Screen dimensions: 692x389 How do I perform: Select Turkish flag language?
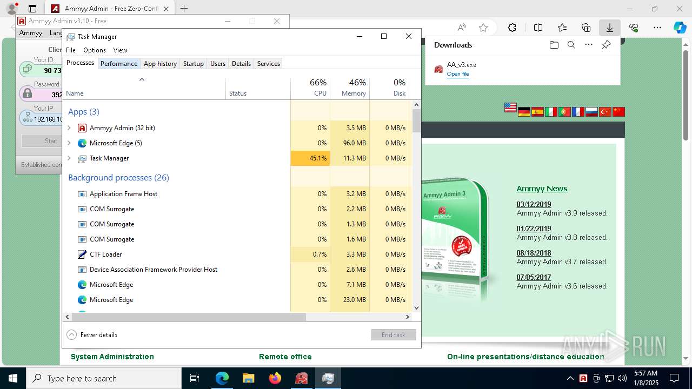pos(605,112)
